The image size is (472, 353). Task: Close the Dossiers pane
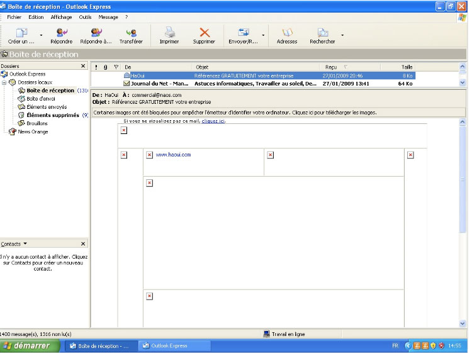pyautogui.click(x=83, y=66)
